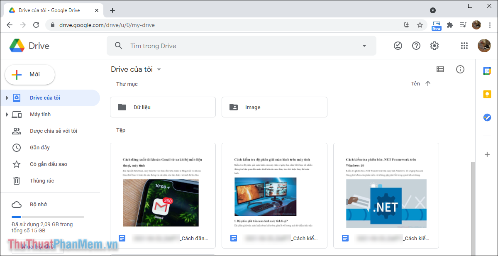Image resolution: width=498 pixels, height=256 pixels.
Task: Click the storage usage bar
Action: (x=48, y=217)
